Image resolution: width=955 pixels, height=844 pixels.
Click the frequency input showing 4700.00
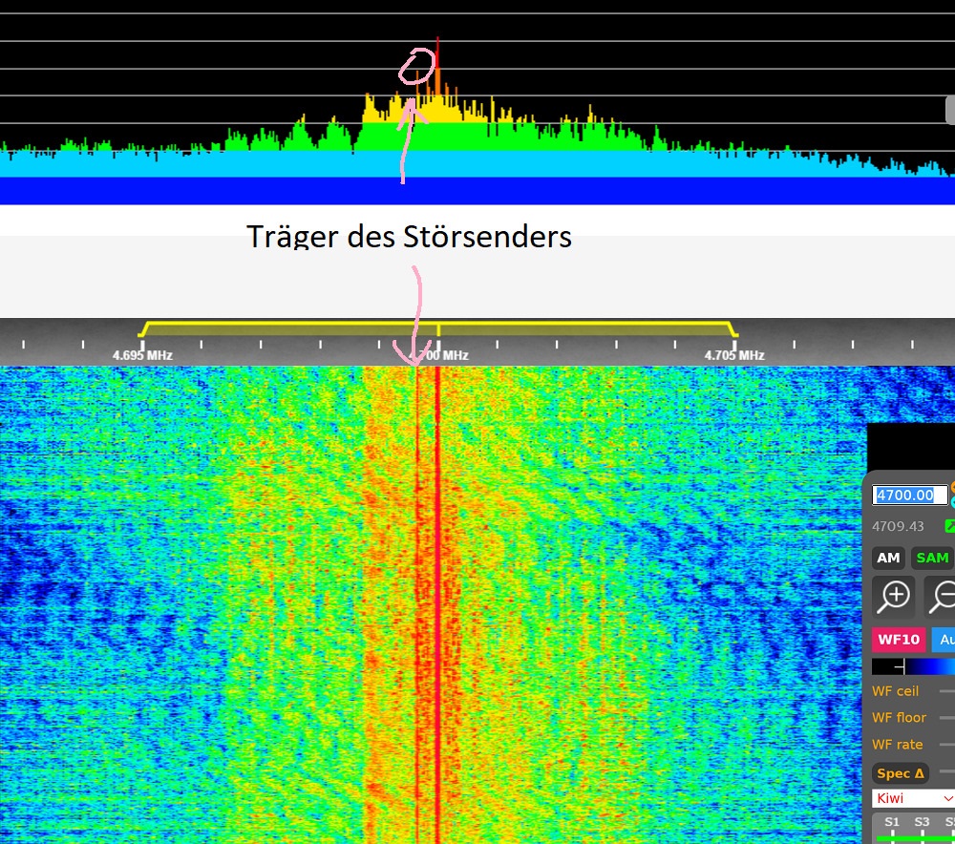point(909,496)
